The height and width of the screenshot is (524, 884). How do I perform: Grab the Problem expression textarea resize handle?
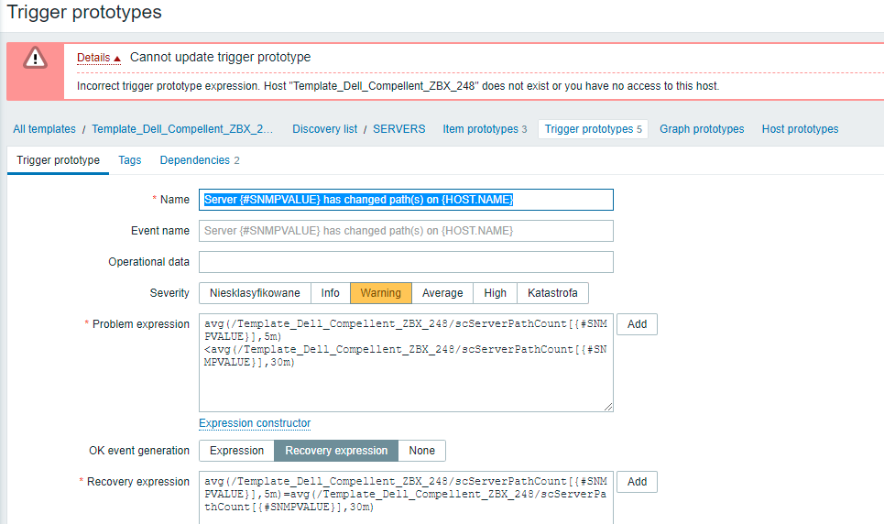607,407
